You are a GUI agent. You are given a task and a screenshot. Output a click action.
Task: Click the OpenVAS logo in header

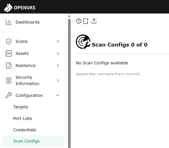tap(20, 7)
